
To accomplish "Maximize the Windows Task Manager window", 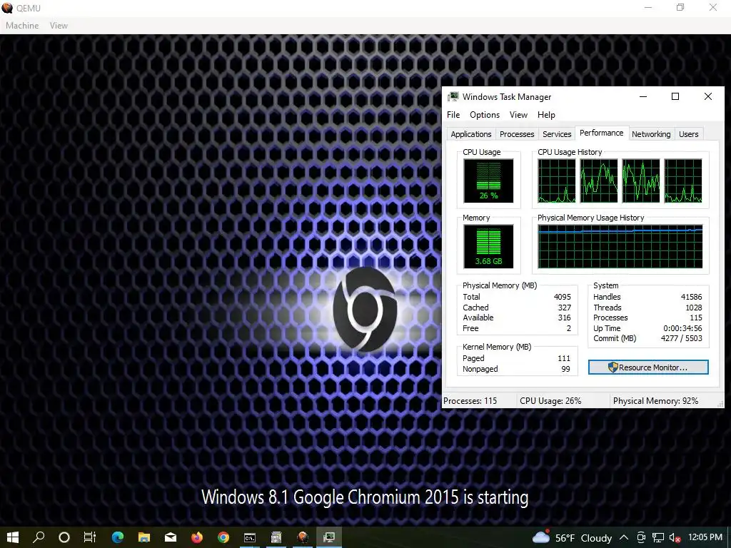I will (675, 96).
